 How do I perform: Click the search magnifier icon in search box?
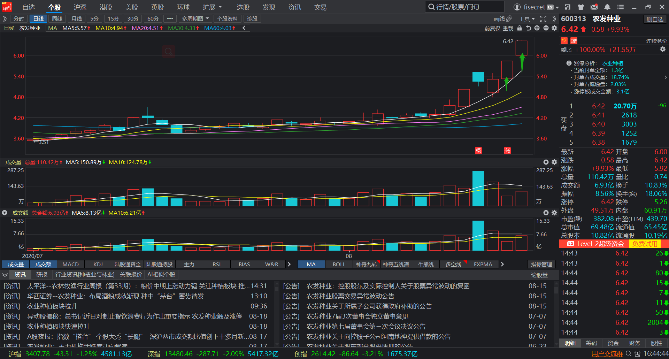pos(431,7)
